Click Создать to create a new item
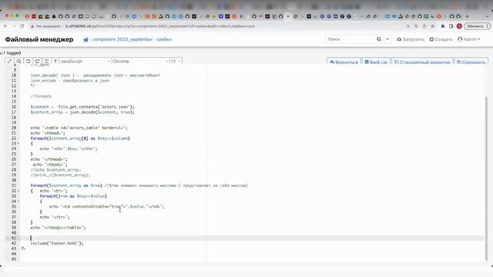493x277 pixels. pyautogui.click(x=441, y=39)
